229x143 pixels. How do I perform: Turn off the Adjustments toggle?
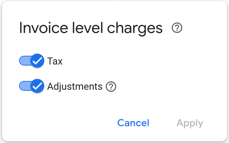pyautogui.click(x=32, y=86)
